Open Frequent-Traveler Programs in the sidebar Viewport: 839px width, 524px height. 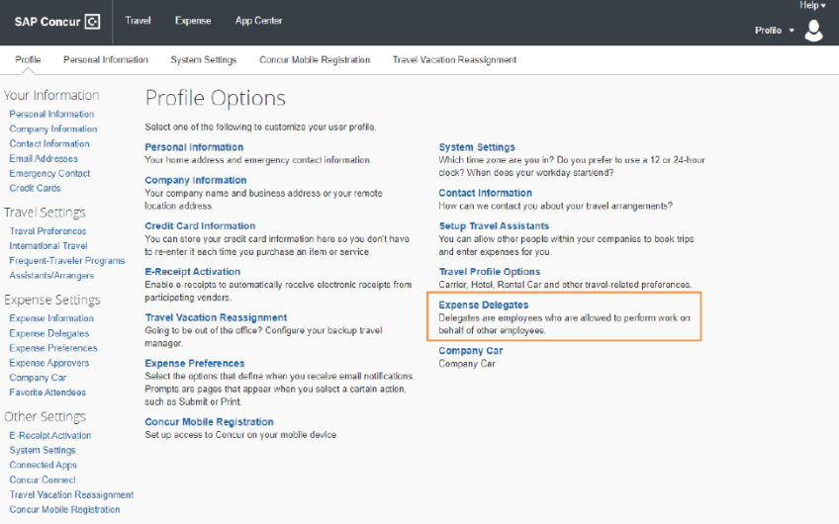[67, 261]
